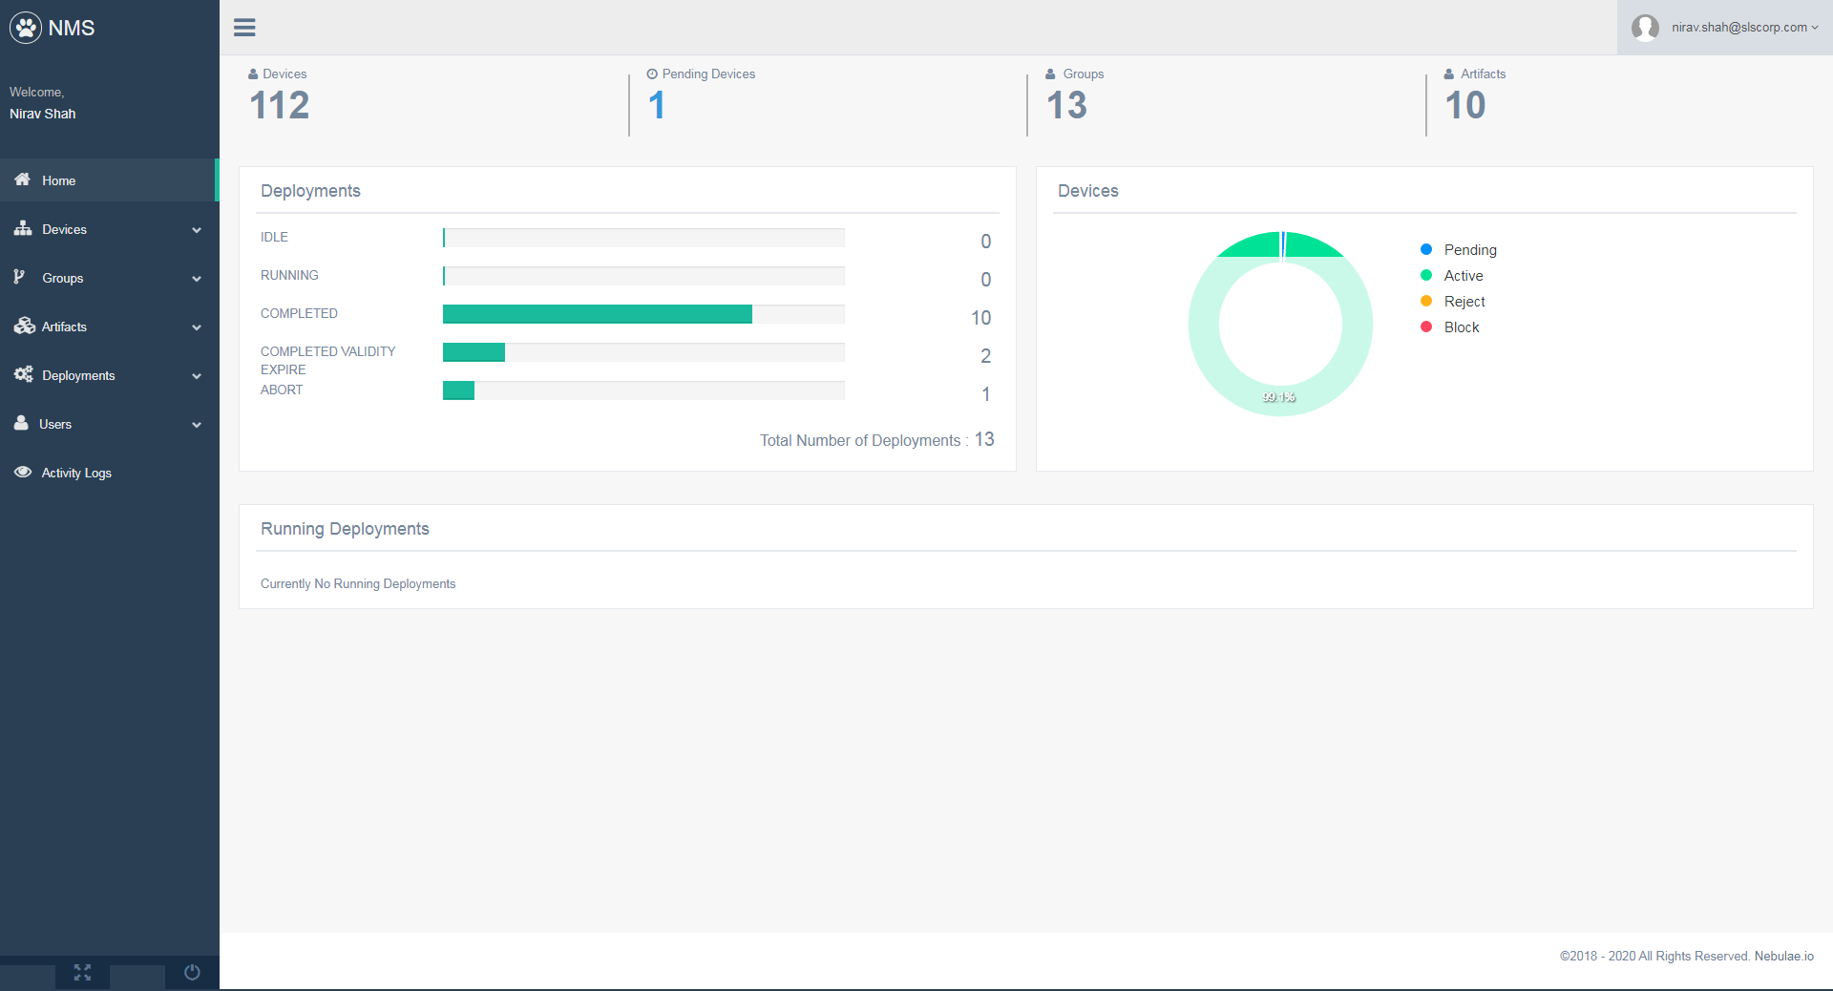Click the IDLE deployments progress bar
The width and height of the screenshot is (1833, 991).
click(643, 238)
